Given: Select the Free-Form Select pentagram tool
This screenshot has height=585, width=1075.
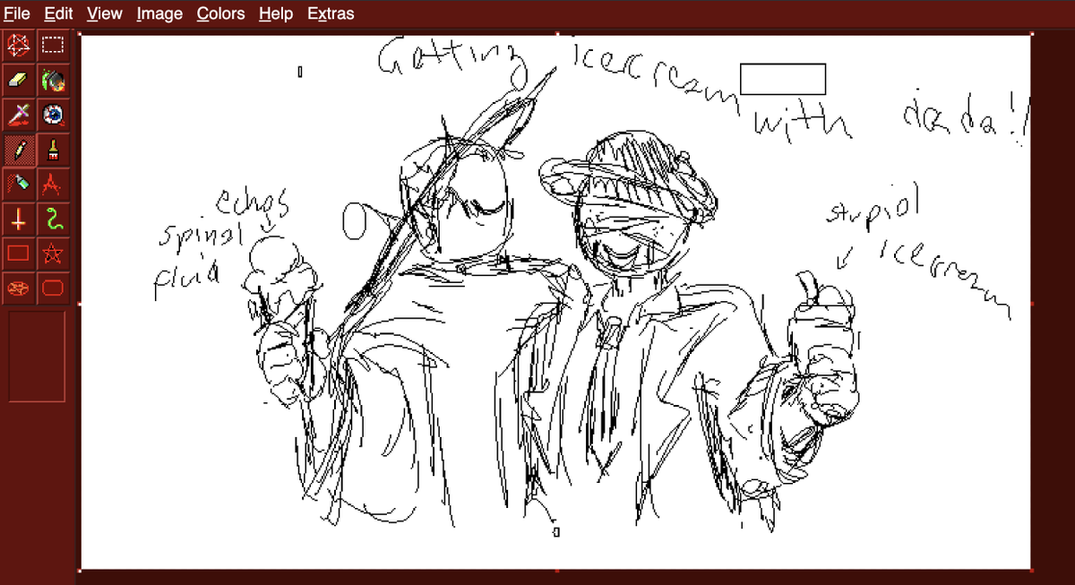Looking at the screenshot, I should point(18,45).
